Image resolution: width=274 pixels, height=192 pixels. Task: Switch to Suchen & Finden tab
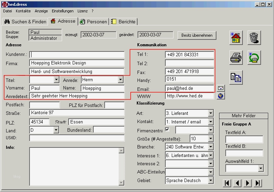(25, 22)
